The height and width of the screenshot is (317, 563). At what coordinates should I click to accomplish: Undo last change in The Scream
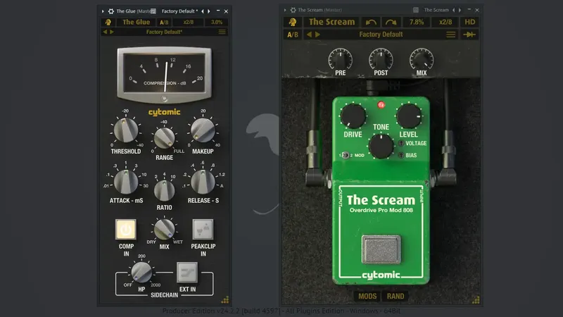point(371,22)
